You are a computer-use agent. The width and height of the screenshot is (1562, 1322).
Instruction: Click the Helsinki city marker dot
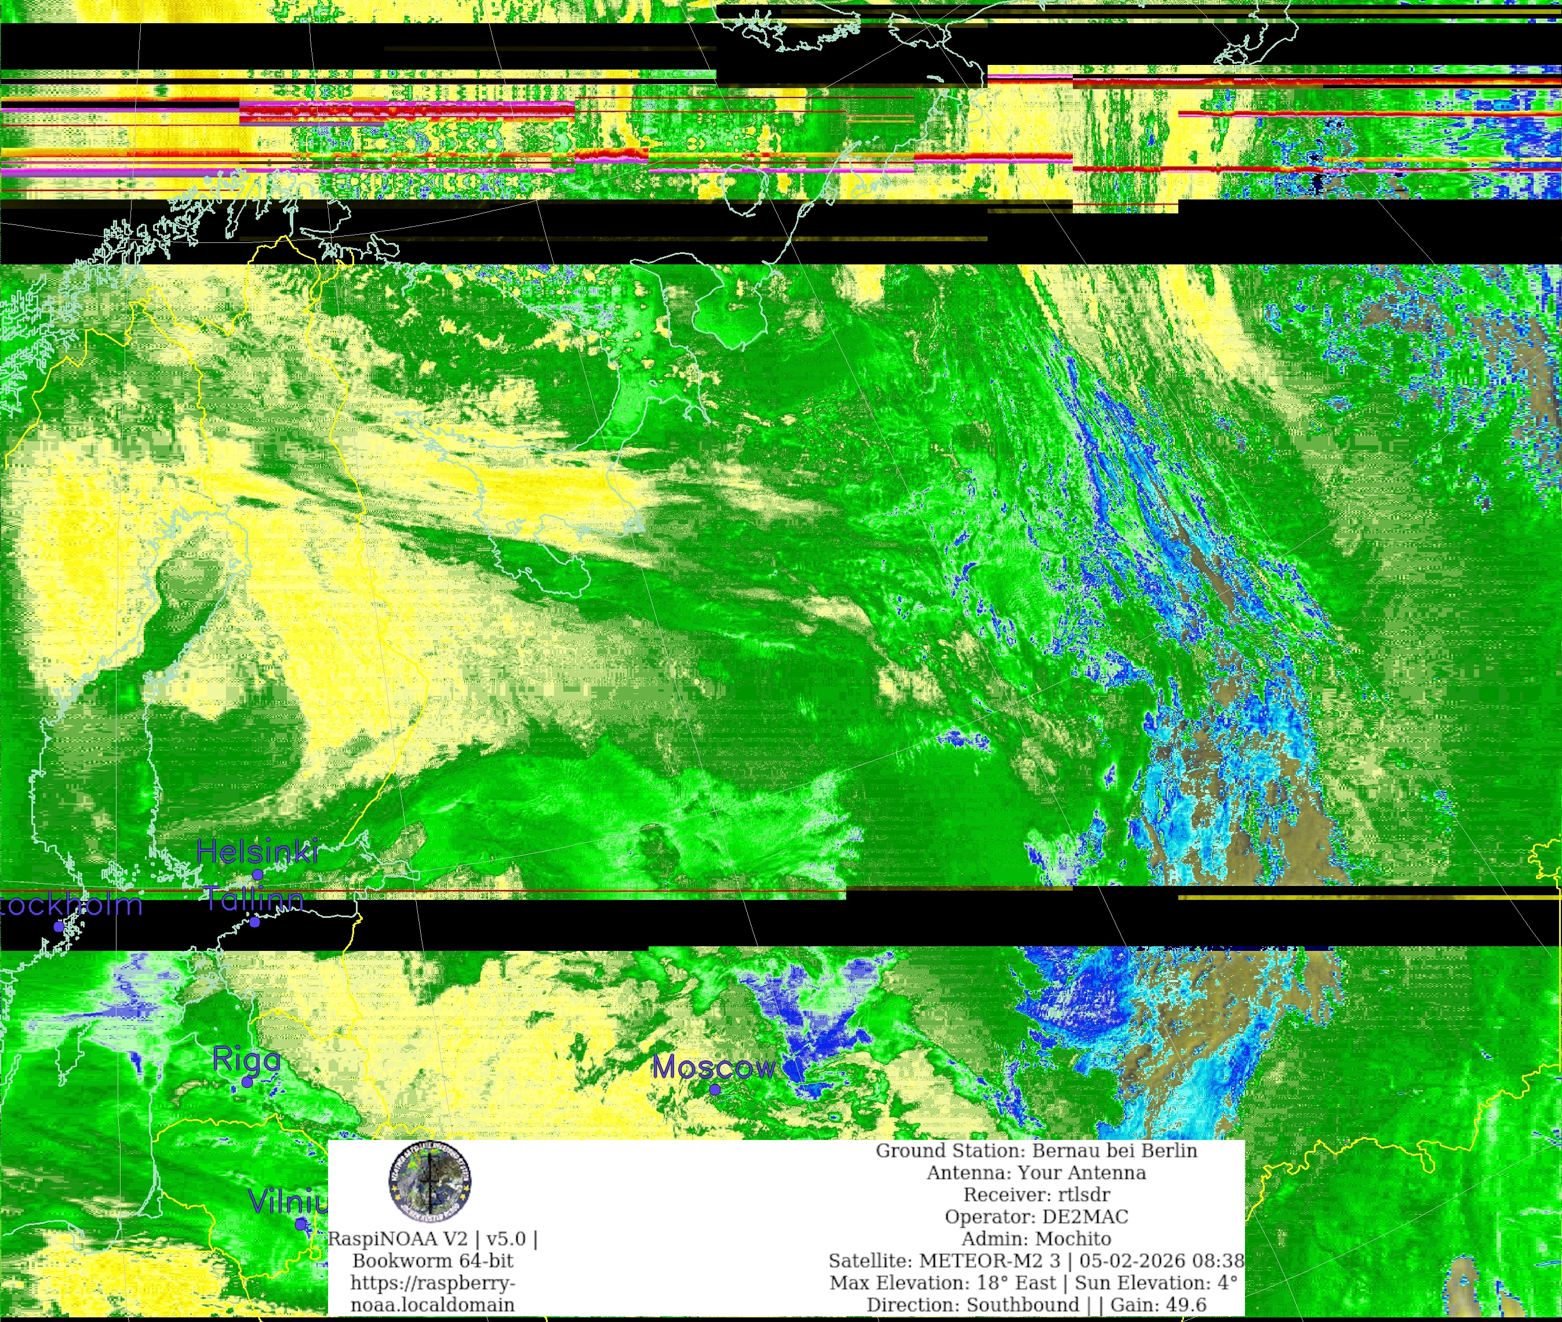click(258, 874)
